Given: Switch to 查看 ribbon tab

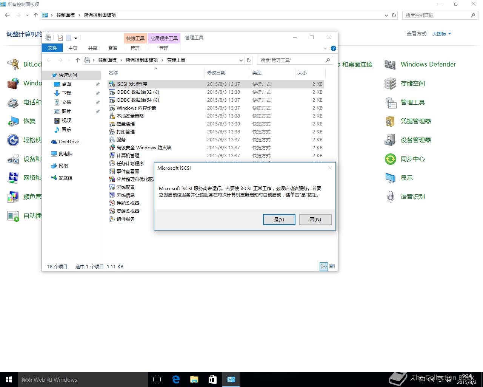Looking at the screenshot, I should pos(113,48).
